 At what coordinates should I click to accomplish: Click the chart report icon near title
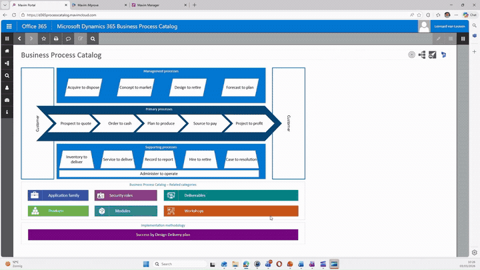point(432,55)
